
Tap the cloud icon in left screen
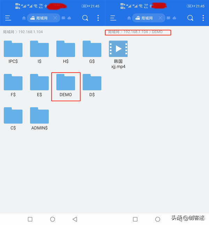[x=69, y=18]
